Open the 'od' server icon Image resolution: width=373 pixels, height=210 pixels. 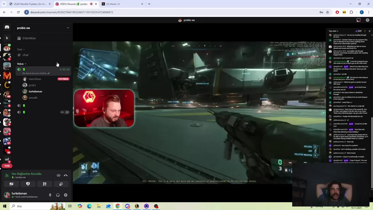pos(7,159)
